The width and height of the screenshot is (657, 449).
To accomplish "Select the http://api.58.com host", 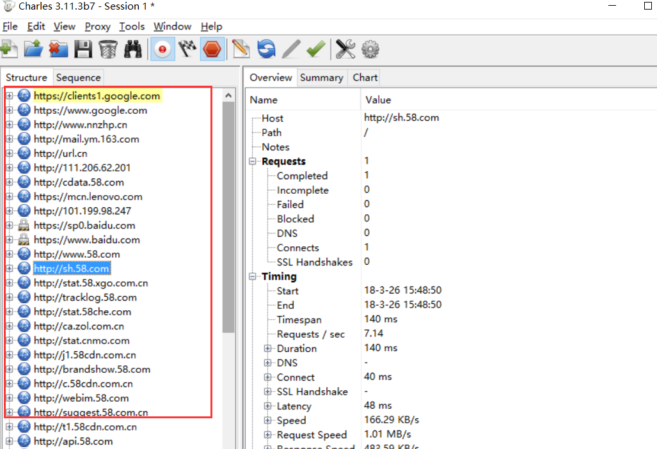I will tap(74, 441).
